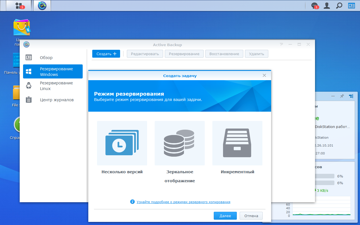Click the info icon beside the backup modes link
Viewport: 360px width, 225px height.
coord(132,202)
